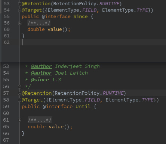This screenshot has height=144, width=166.
Task: Click line number 62 in upper gutter
Action: point(7,42)
